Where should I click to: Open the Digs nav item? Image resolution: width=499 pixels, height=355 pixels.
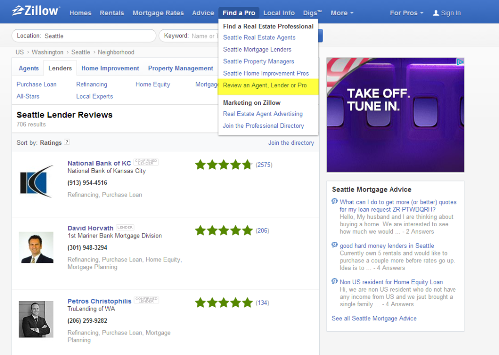click(x=312, y=13)
